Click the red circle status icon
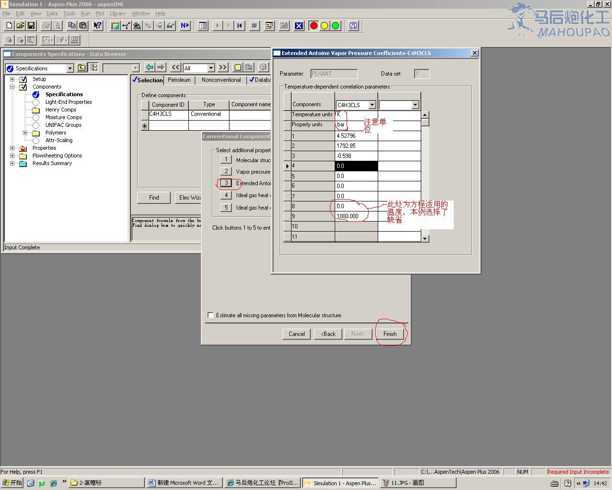Viewport: 612px width, 490px height. (x=314, y=25)
